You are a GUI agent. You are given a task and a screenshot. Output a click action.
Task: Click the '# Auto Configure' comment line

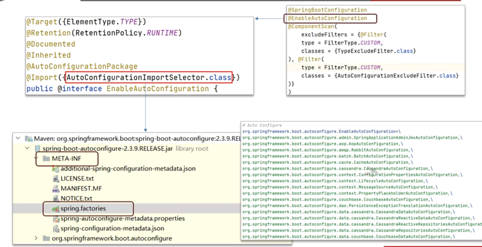pos(262,125)
